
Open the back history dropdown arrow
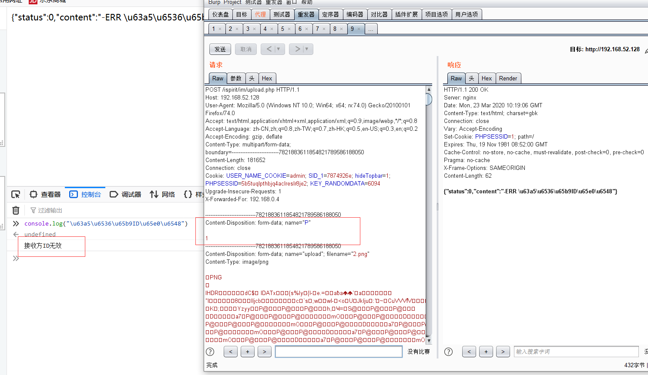pos(279,49)
